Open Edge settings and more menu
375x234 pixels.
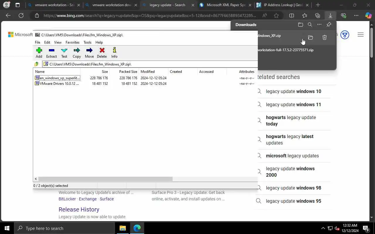coord(356,16)
